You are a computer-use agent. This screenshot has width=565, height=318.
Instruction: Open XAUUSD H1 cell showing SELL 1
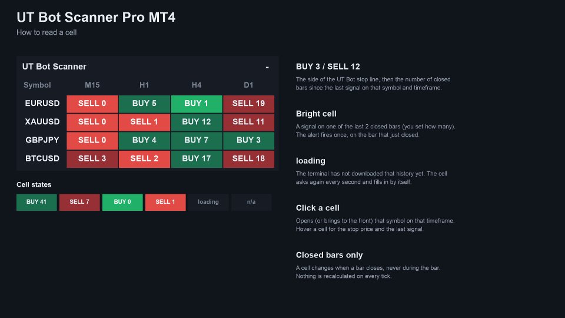(144, 122)
